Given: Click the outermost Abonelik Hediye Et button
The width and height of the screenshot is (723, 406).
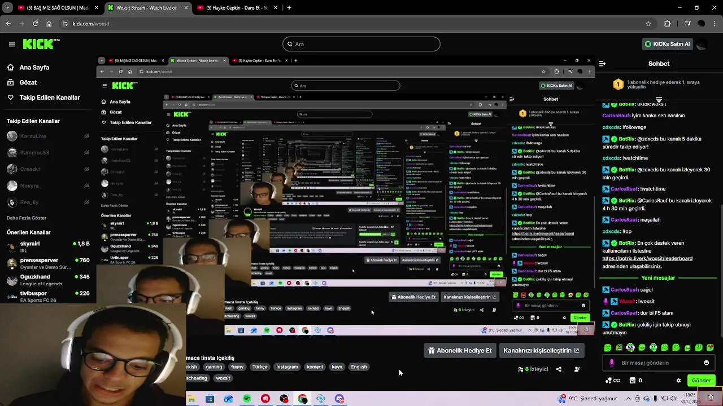Looking at the screenshot, I should point(460,351).
